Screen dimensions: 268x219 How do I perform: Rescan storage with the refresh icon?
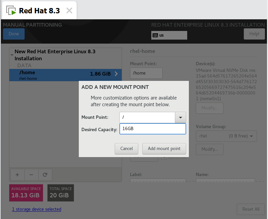(46, 174)
